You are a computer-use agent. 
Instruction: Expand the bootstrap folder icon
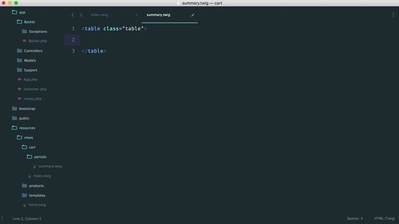coord(14,108)
